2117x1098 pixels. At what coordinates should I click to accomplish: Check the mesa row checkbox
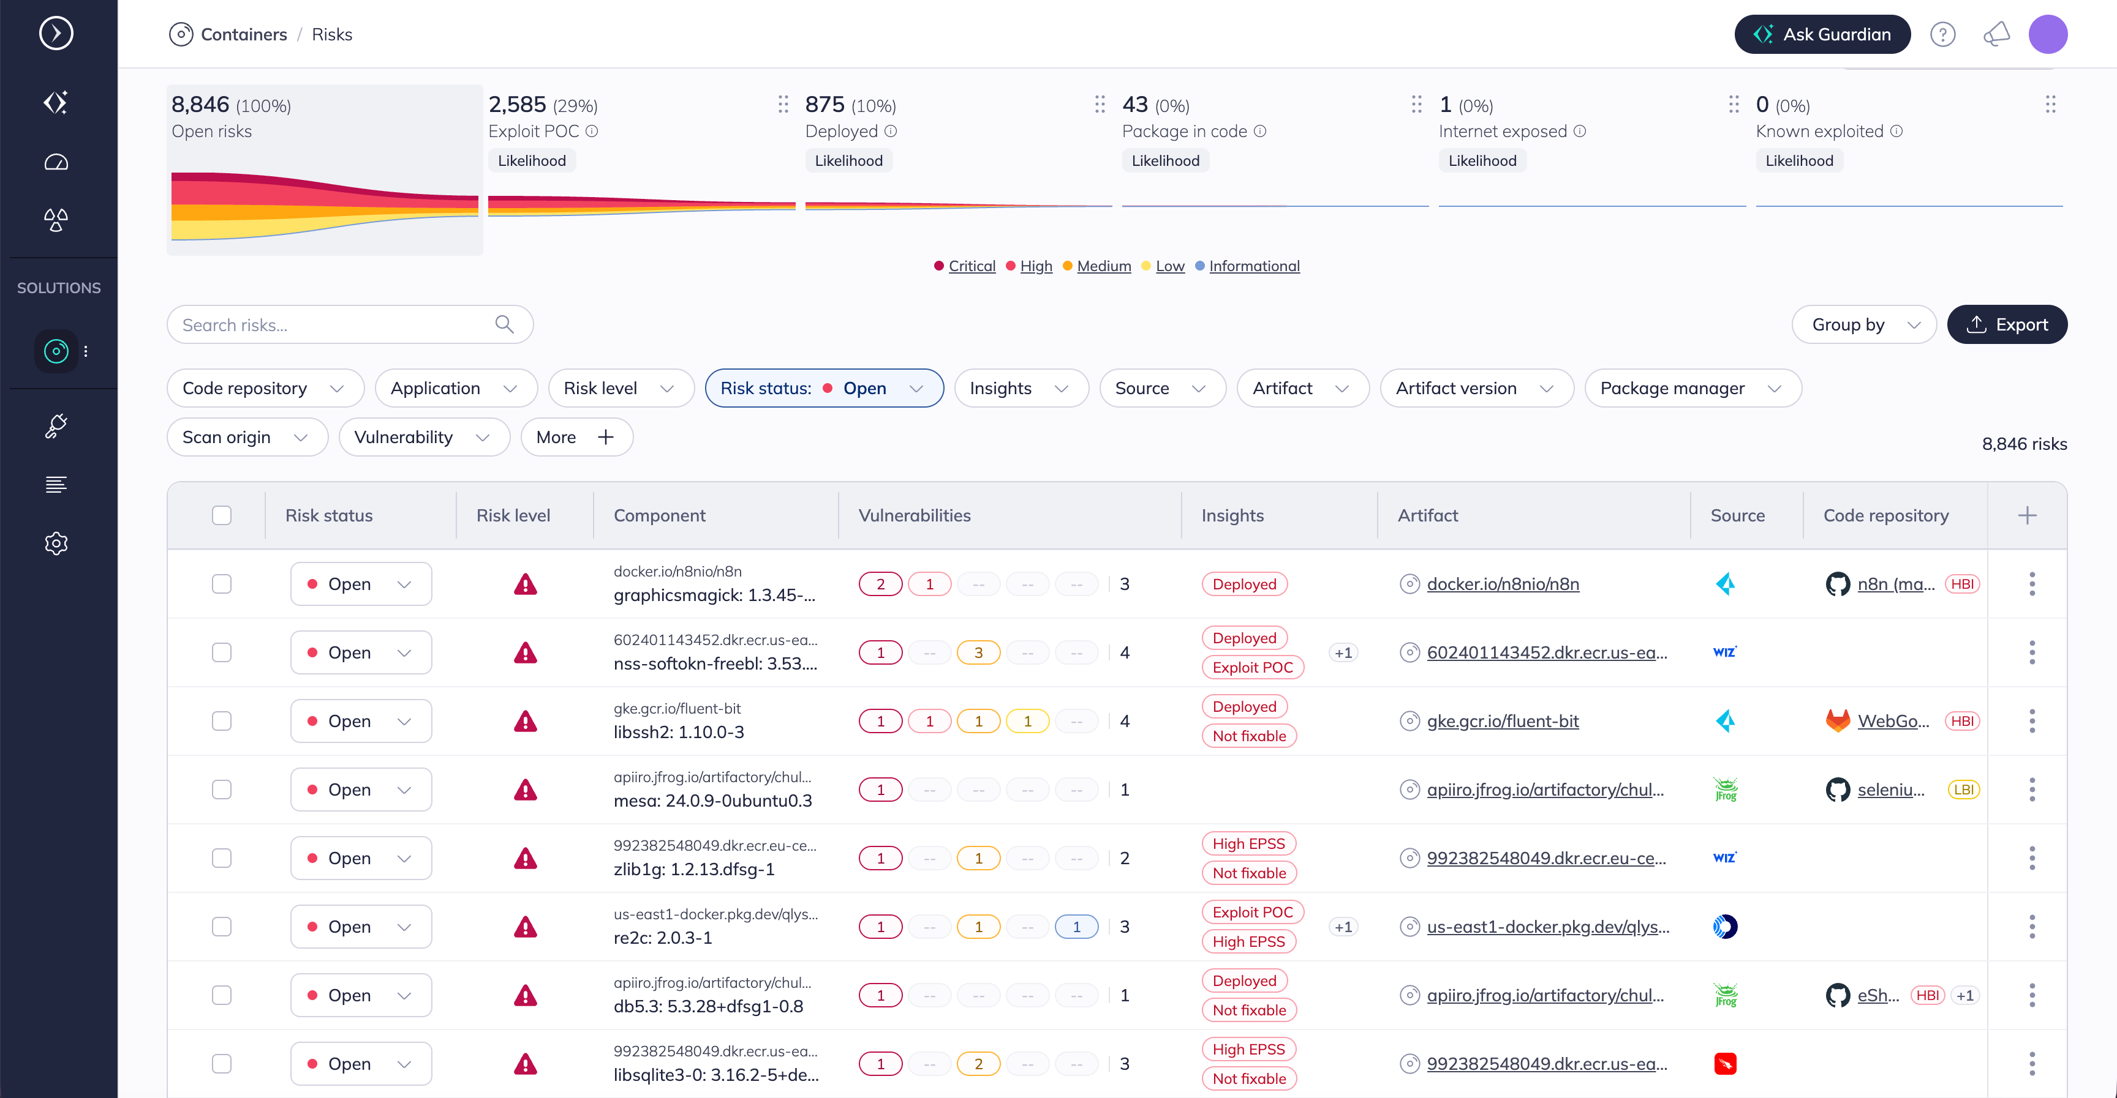tap(222, 790)
